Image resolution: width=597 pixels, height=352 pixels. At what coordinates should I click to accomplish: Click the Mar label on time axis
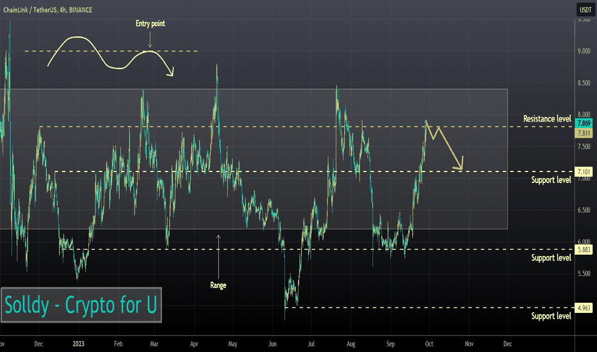point(154,344)
